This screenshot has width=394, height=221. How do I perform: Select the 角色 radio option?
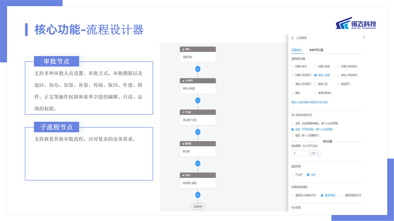292,93
